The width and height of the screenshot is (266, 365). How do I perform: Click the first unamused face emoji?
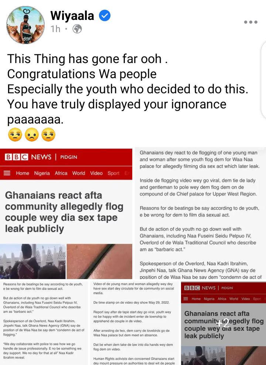click(x=15, y=135)
